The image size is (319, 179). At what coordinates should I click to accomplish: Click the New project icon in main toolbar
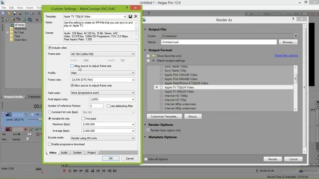point(3,13)
